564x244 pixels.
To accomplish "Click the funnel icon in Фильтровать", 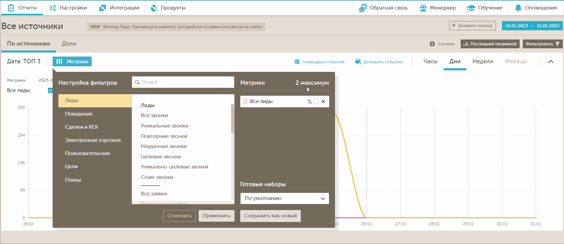I will (x=557, y=44).
